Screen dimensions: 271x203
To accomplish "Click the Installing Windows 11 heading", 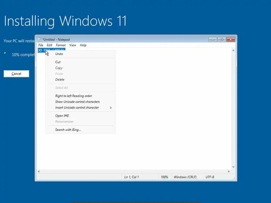I will 65,21.
